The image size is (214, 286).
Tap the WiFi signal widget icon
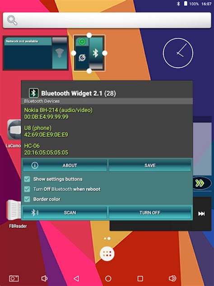60,53
